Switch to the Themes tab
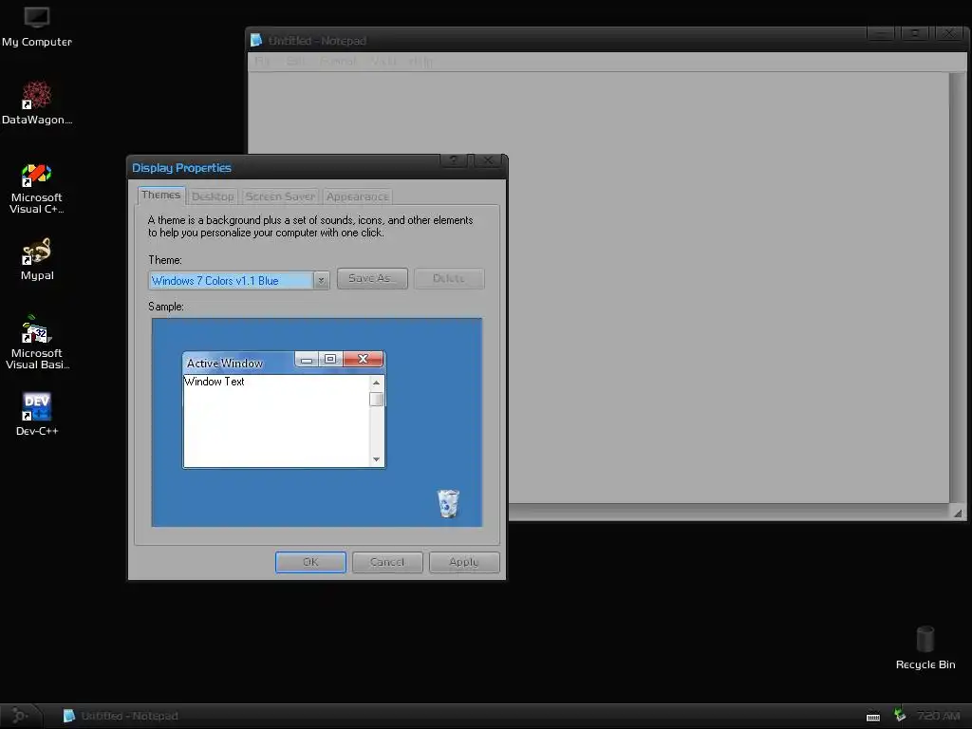The height and width of the screenshot is (729, 972). point(161,196)
